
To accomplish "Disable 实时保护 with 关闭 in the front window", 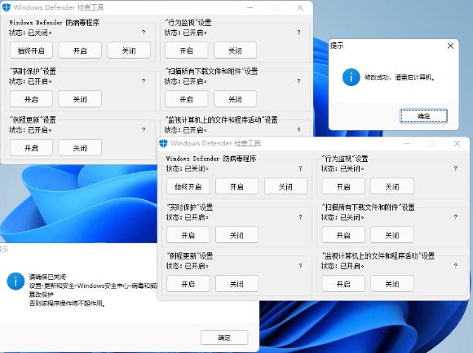I will click(236, 235).
